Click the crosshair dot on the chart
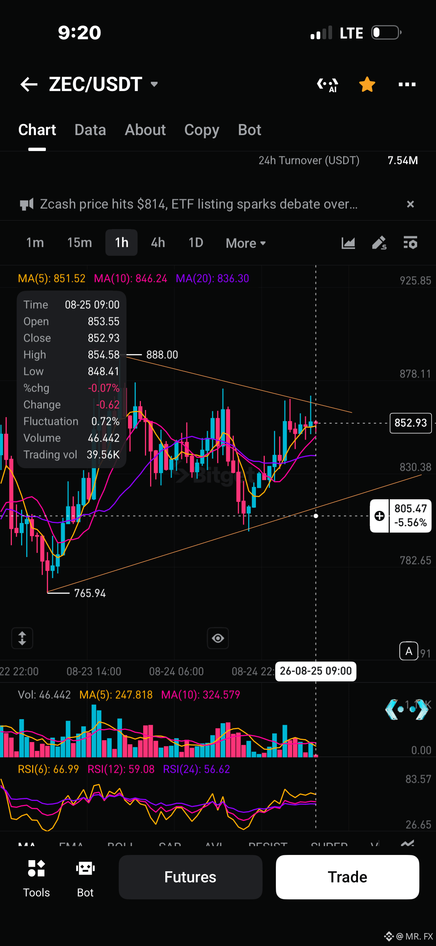 (x=316, y=516)
